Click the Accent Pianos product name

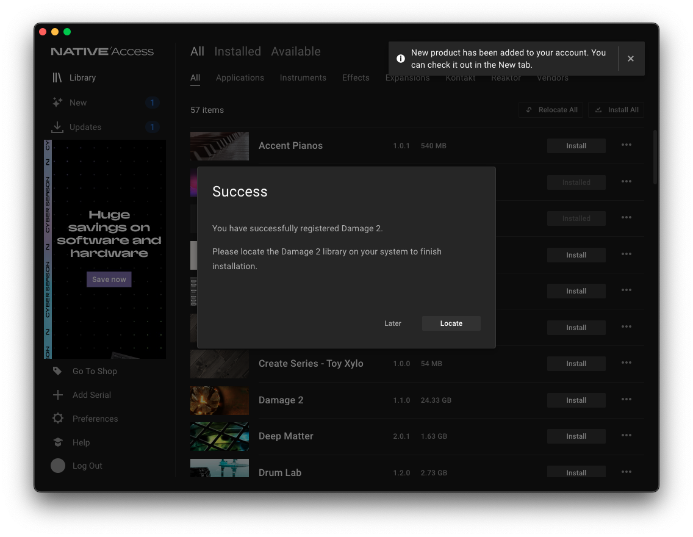290,146
